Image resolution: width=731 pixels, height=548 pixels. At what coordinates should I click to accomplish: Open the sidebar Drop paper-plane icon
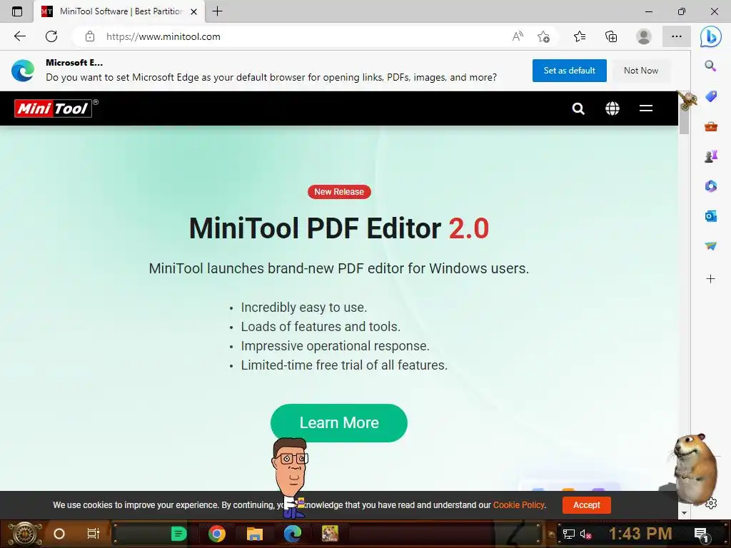710,246
